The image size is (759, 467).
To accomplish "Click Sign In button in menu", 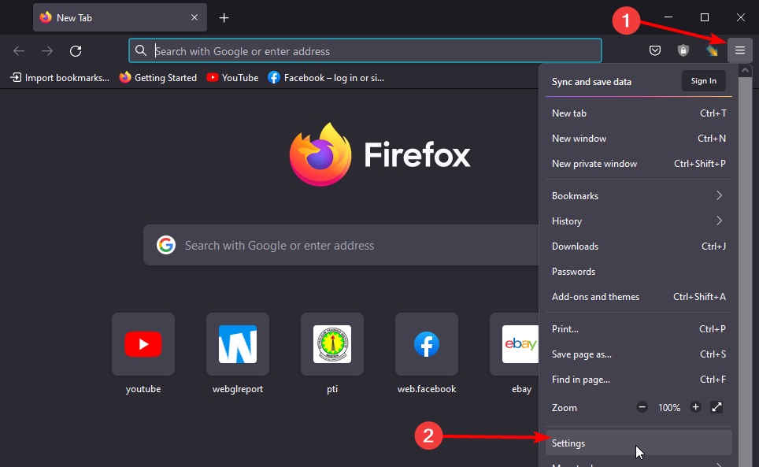I will [703, 81].
